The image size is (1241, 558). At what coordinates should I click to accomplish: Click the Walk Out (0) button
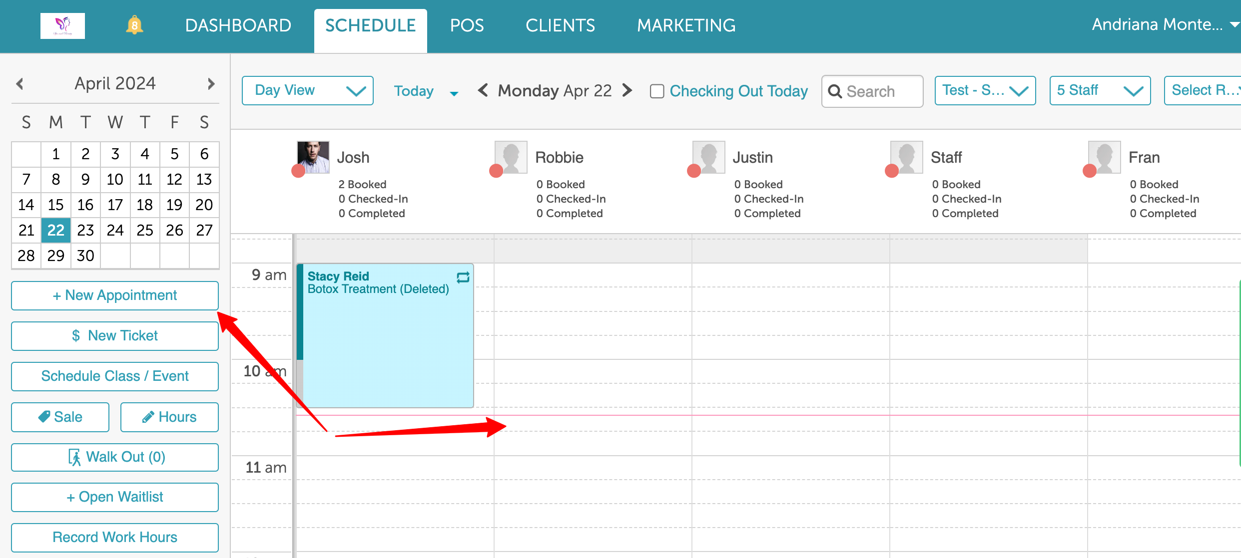click(x=115, y=457)
